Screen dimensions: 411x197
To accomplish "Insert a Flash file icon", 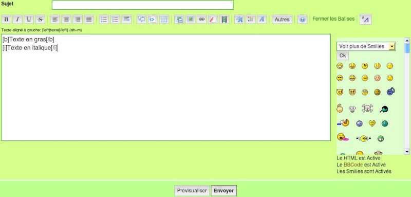I will tap(213, 20).
